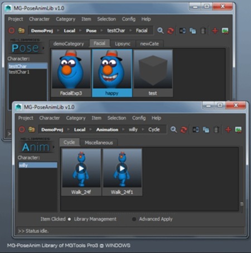Open Character menu in Pose window

tap(39, 19)
